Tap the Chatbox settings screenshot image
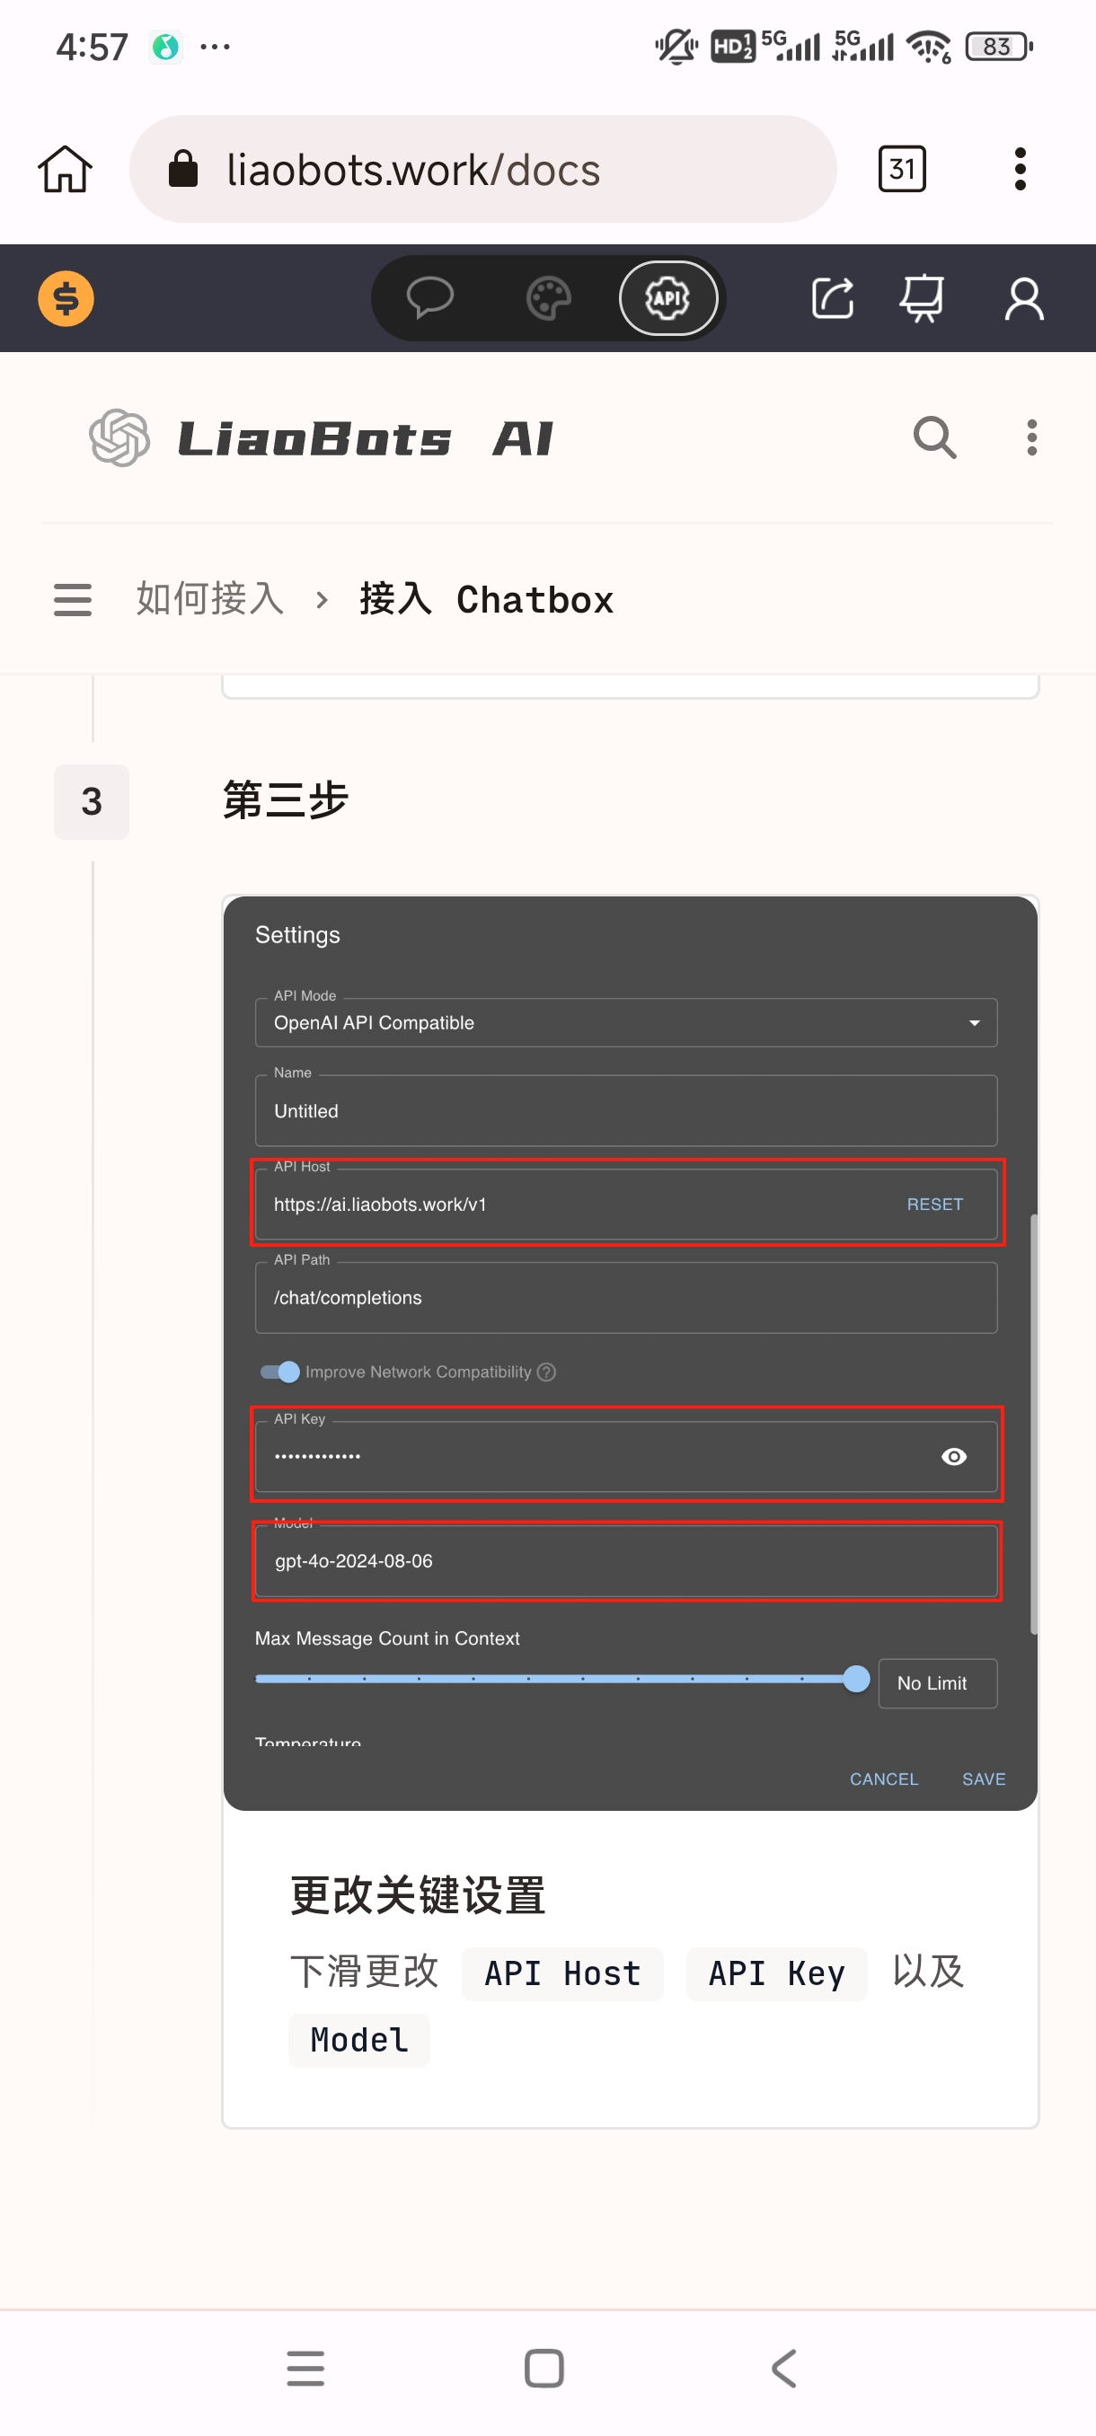1096x2436 pixels. [x=630, y=1352]
